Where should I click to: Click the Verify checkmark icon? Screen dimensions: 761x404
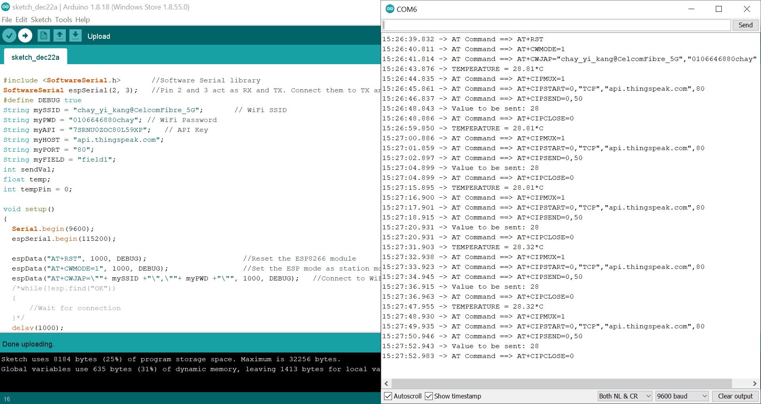[9, 36]
